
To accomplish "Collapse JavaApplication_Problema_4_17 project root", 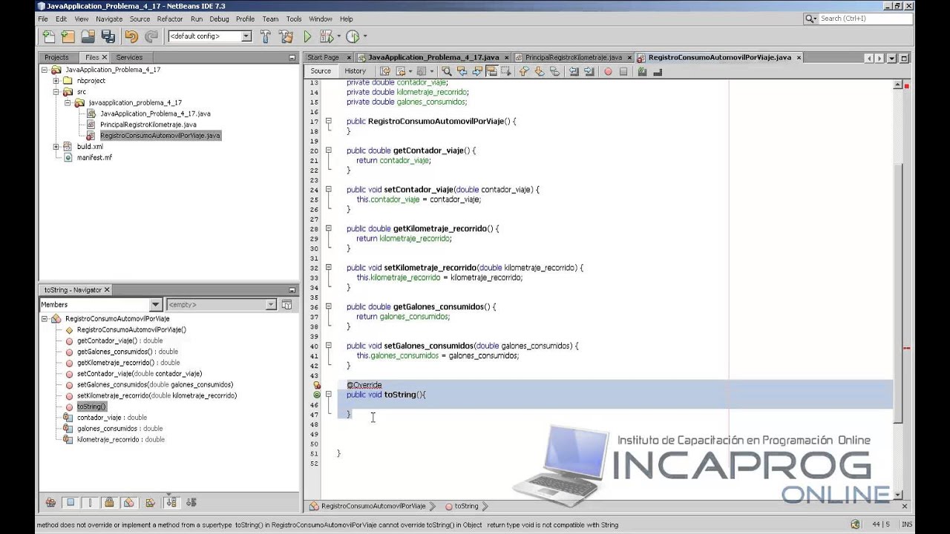I will (45, 70).
